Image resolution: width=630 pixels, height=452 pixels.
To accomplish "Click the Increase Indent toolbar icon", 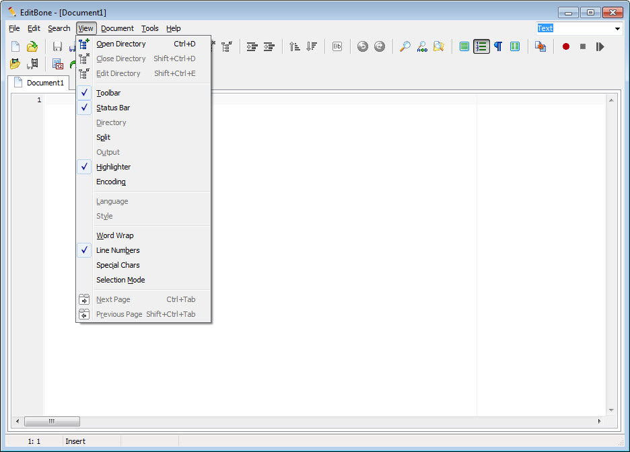I will 252,46.
